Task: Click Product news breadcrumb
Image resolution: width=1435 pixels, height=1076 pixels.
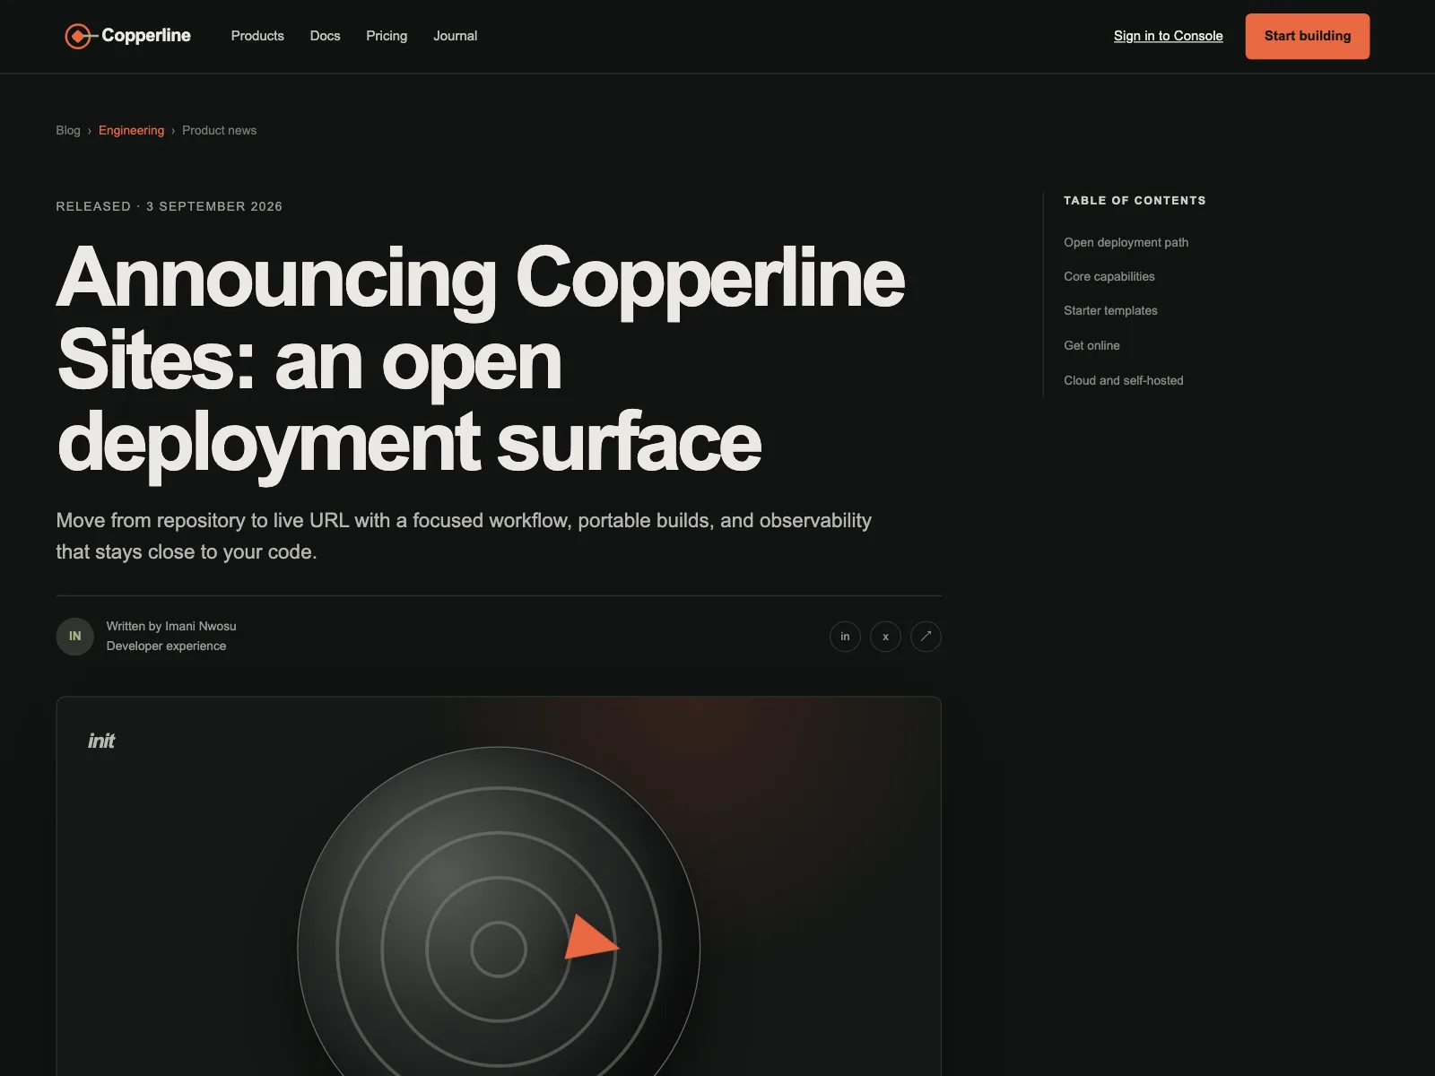Action: 220,130
